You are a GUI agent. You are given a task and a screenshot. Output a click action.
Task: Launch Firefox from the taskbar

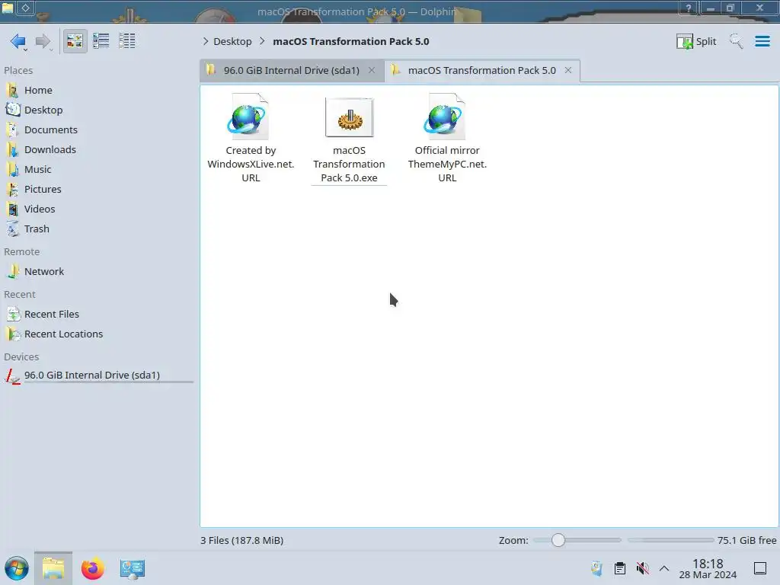point(92,568)
